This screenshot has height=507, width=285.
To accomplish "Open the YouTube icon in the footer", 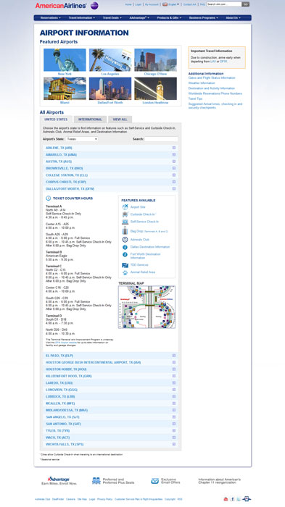I will [x=226, y=499].
